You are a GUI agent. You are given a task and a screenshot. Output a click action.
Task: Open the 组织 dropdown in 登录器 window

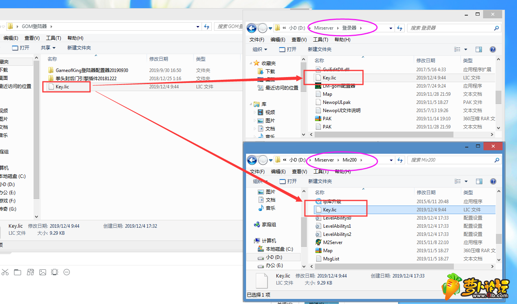260,49
